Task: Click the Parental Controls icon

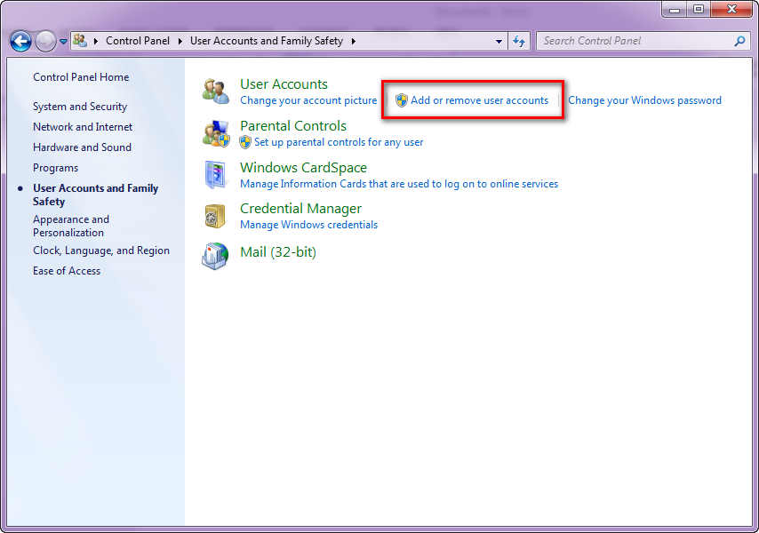Action: click(x=216, y=133)
